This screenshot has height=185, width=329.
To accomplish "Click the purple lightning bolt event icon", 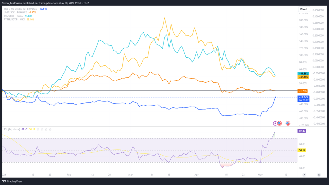I will point(275,123).
